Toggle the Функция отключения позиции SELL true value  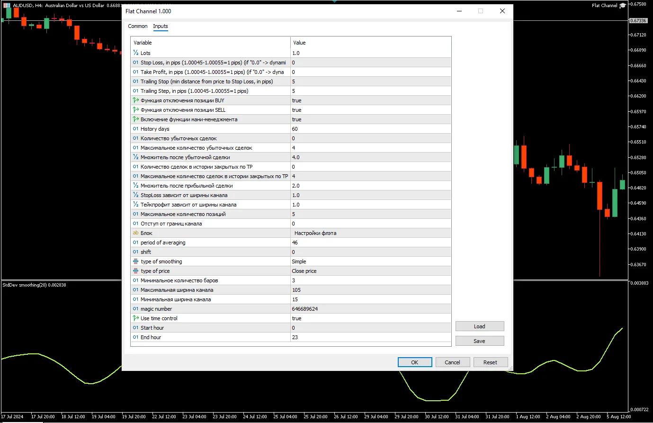tap(370, 110)
